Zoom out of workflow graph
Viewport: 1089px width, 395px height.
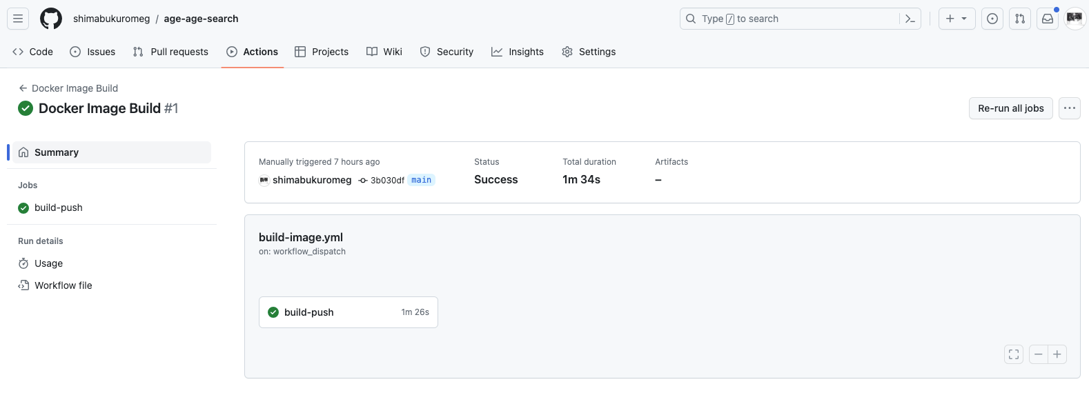1038,354
